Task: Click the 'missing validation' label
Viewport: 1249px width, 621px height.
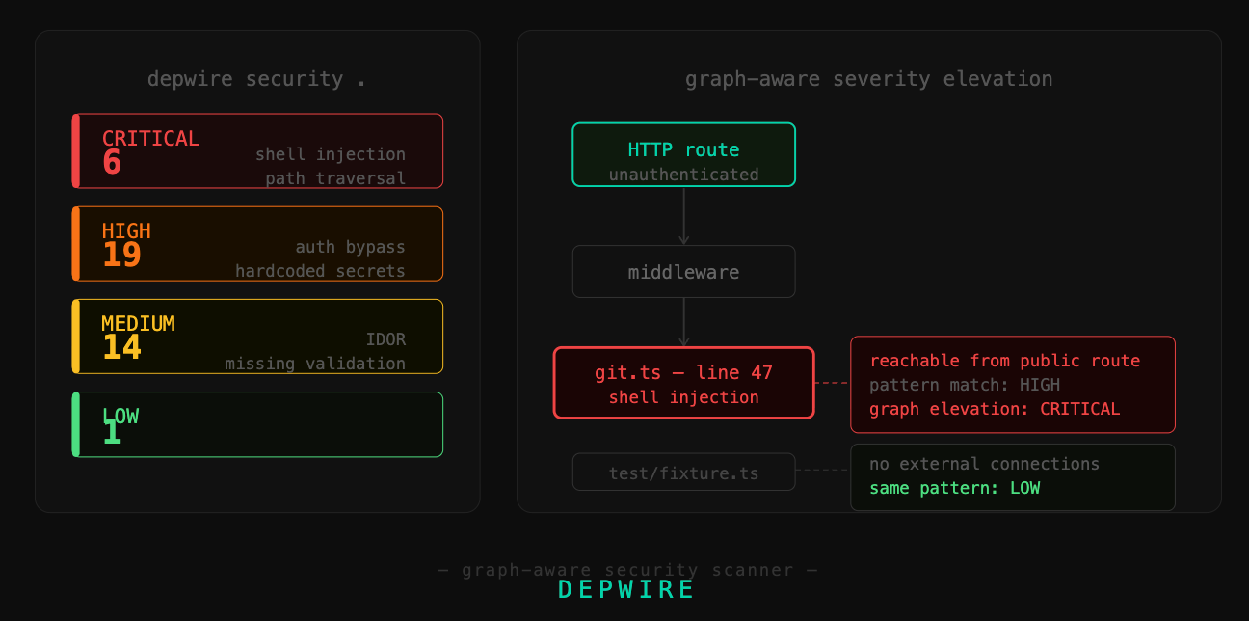Action: (x=315, y=364)
